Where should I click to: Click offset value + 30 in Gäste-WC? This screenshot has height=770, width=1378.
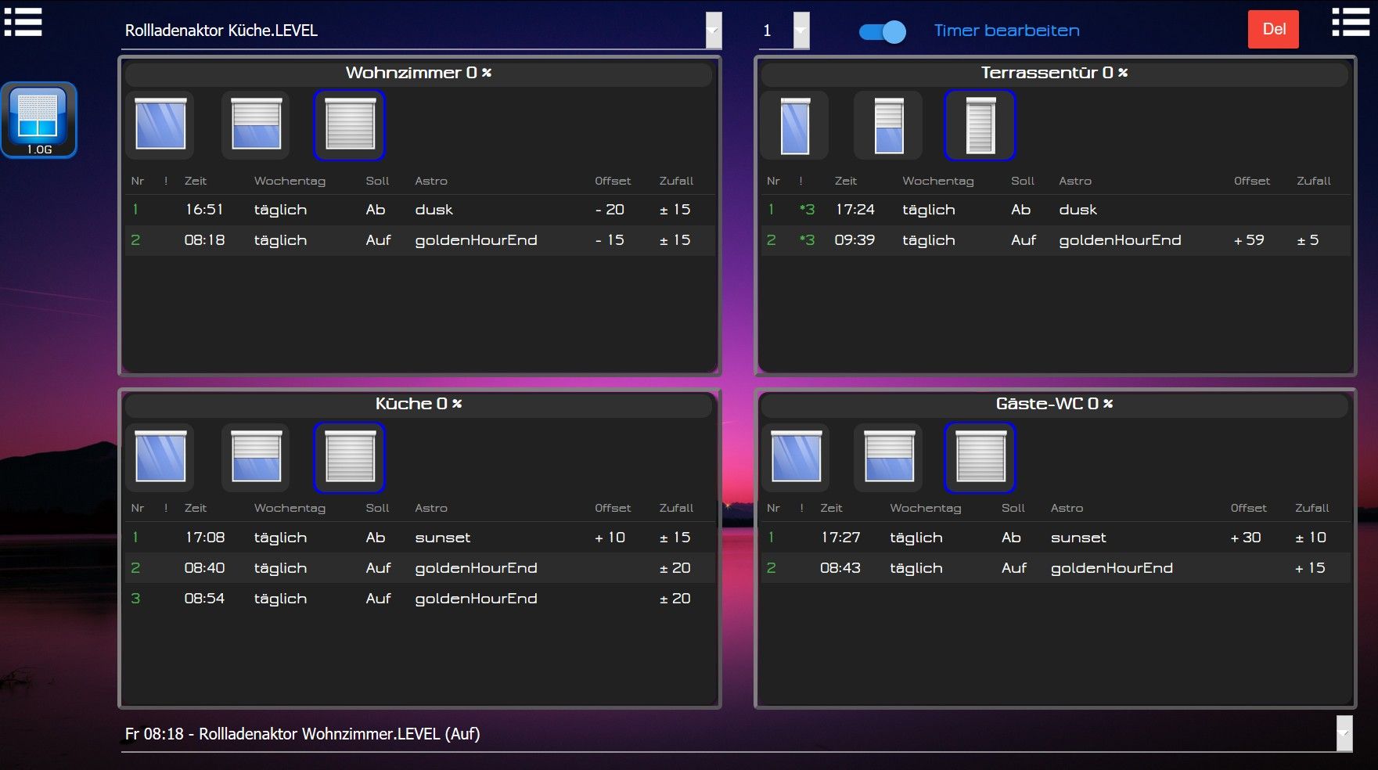[x=1246, y=538]
